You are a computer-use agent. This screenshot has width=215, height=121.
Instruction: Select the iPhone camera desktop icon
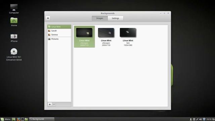click(14, 38)
